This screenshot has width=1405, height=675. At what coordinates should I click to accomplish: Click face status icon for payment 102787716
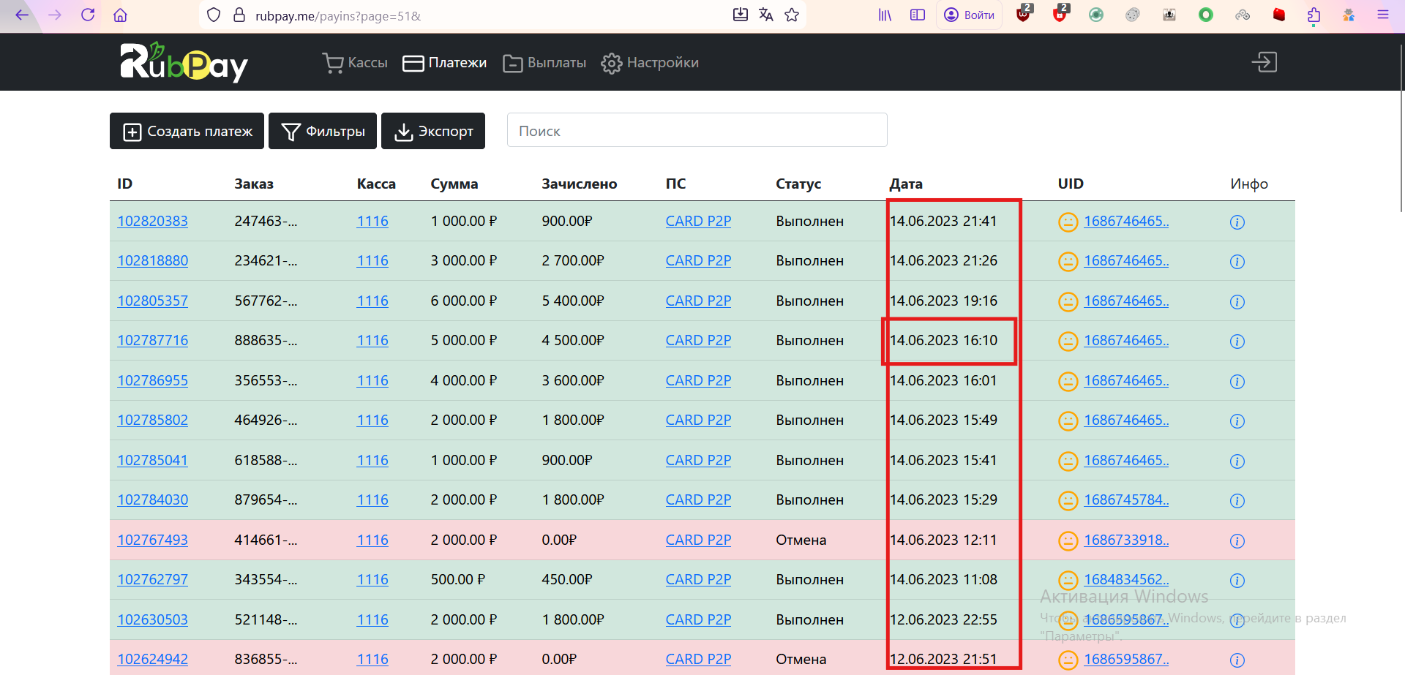(1068, 342)
